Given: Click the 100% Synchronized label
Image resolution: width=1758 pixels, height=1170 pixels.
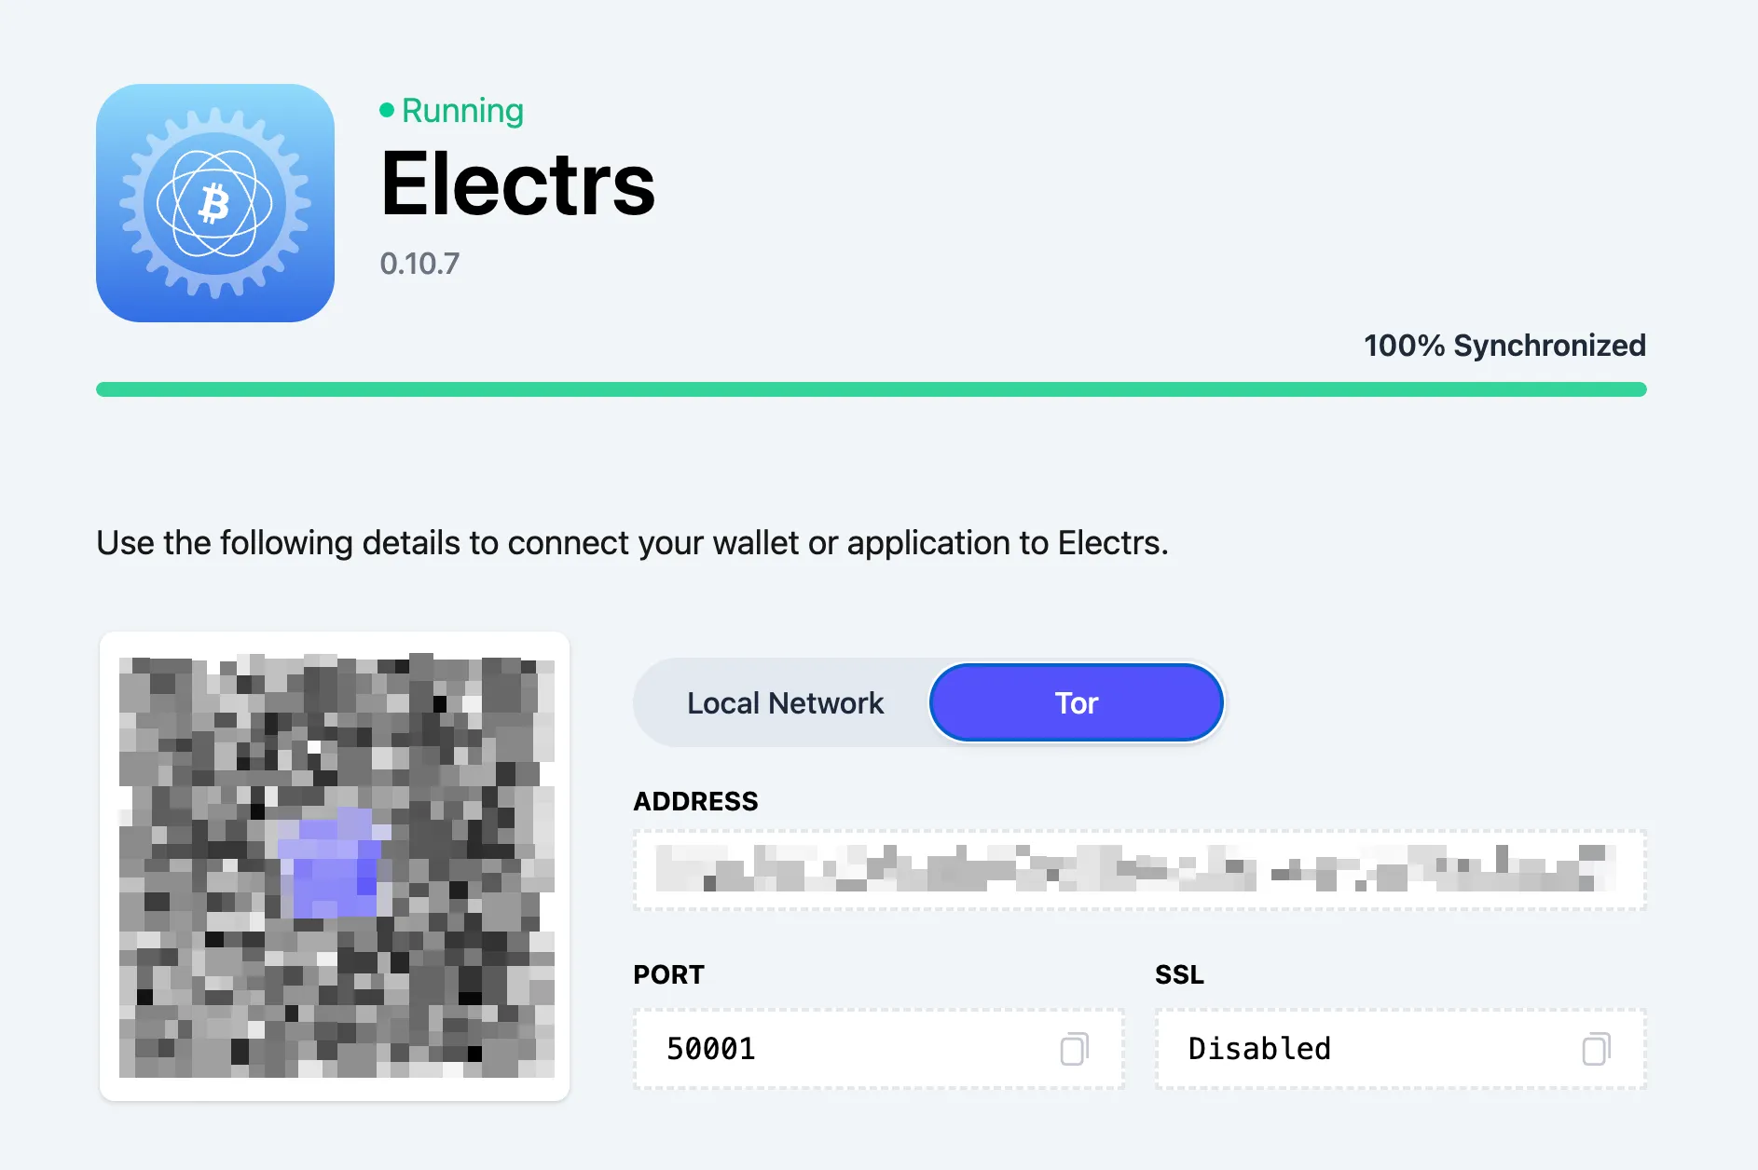Looking at the screenshot, I should pos(1504,346).
